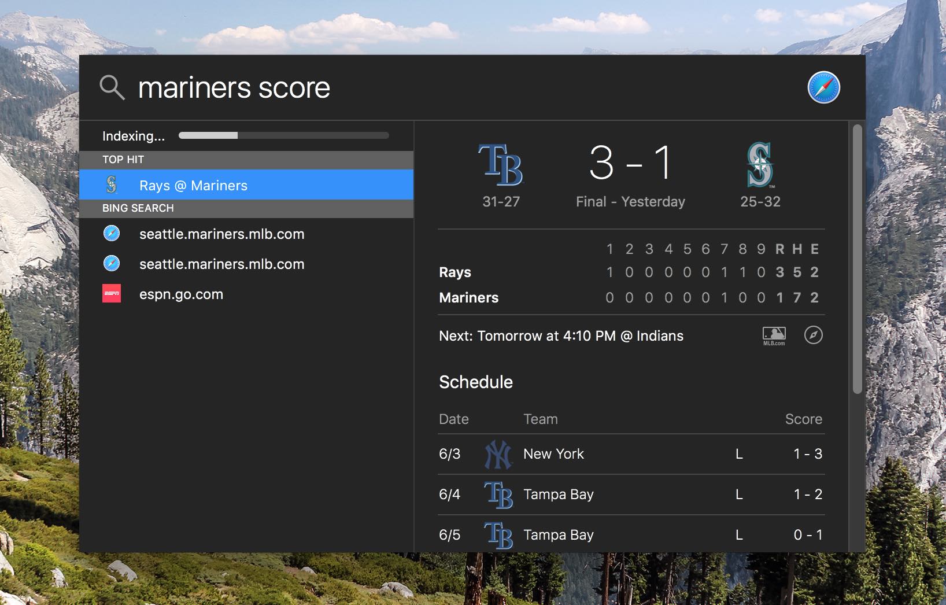Click the preview pane vertical scrollbar
The image size is (946, 605).
tap(858, 260)
